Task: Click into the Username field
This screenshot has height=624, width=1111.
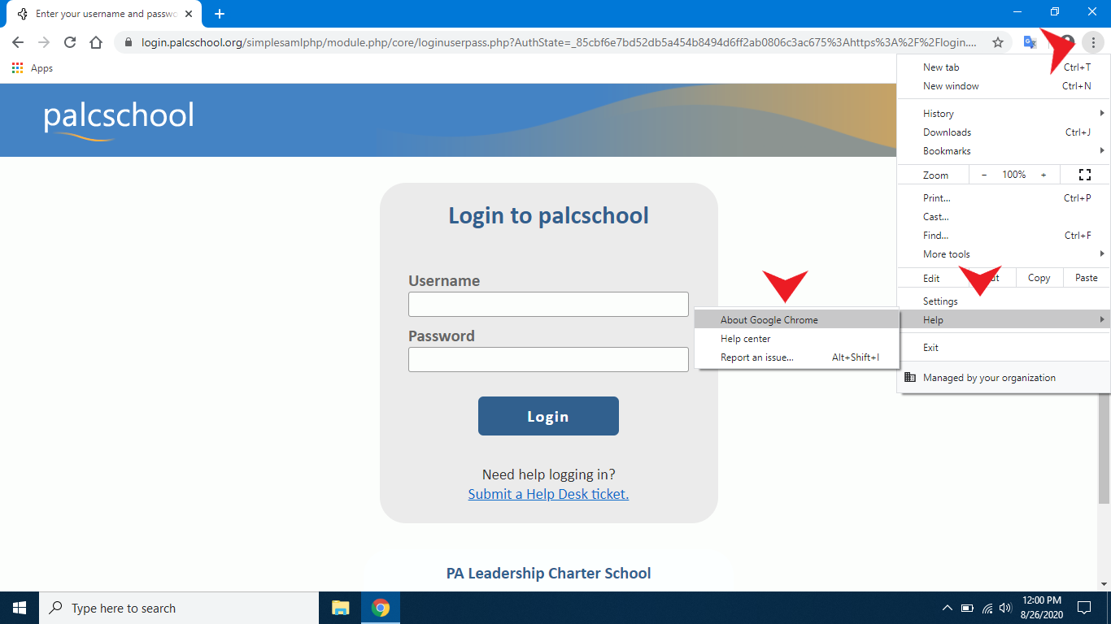Action: [x=548, y=304]
